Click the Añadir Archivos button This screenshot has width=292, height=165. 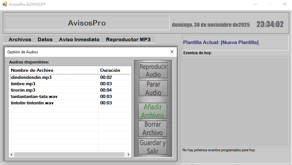click(153, 111)
